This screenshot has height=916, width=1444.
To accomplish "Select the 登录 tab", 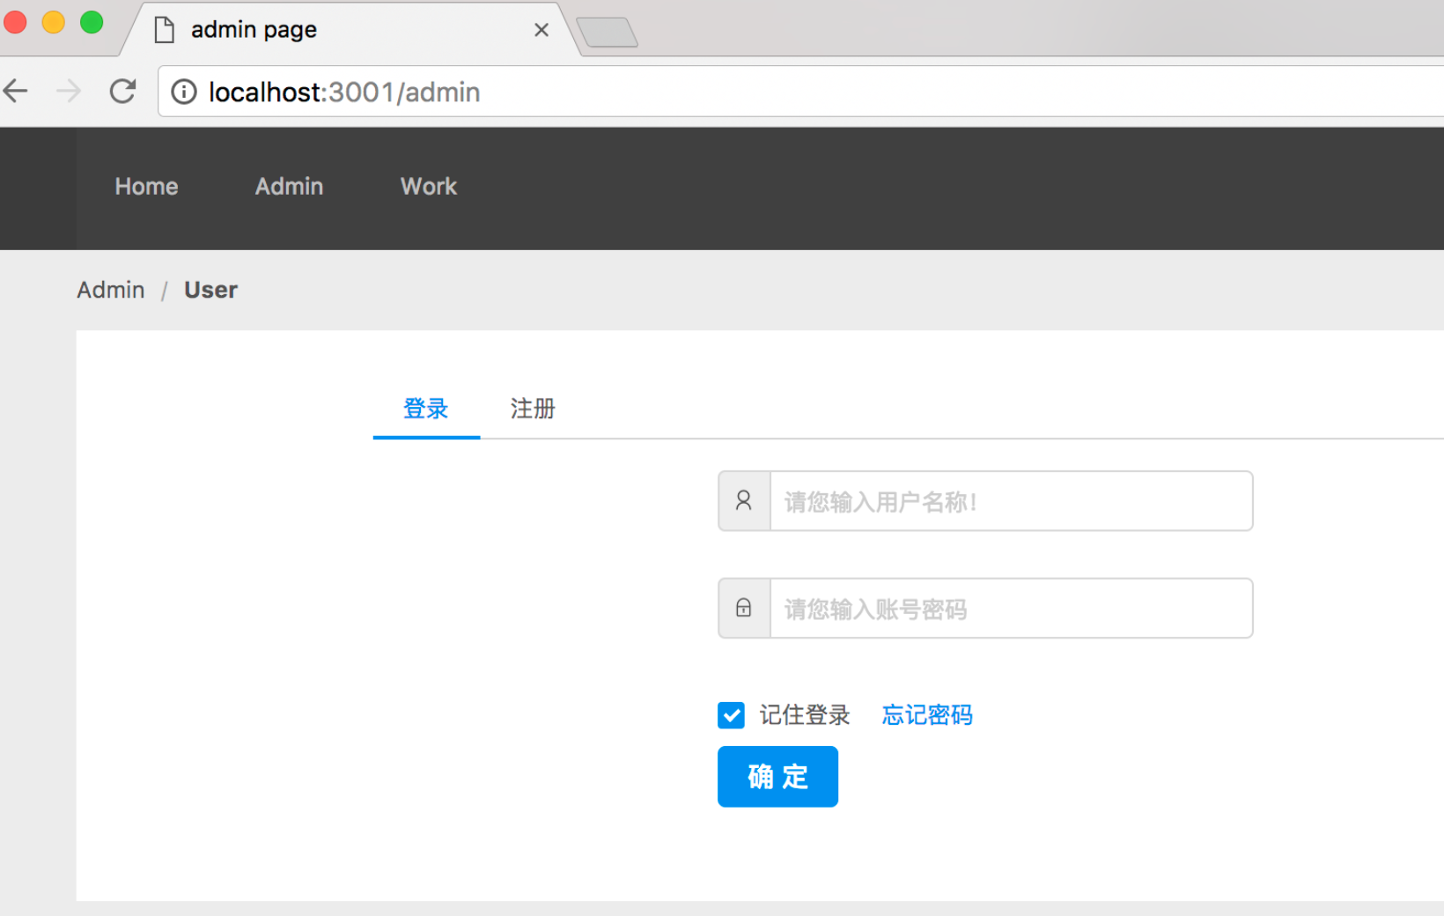I will point(426,409).
